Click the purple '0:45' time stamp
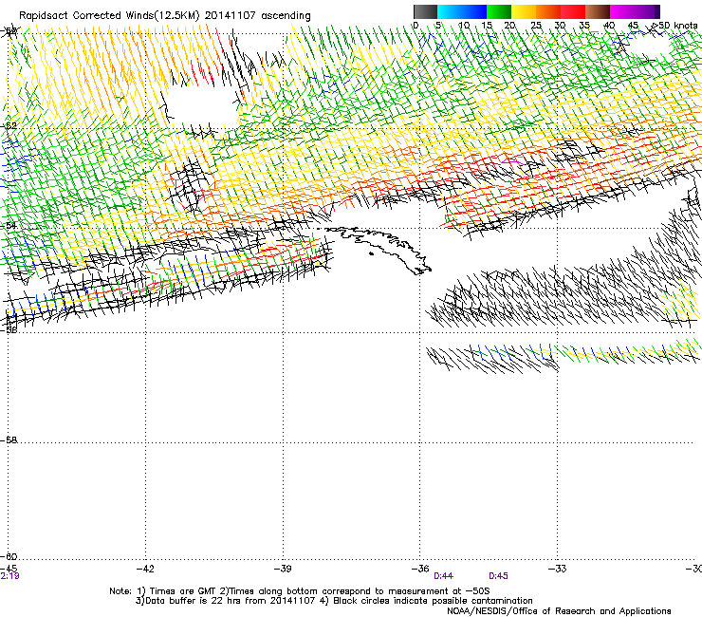Screen dimensions: 702x617 click(498, 576)
